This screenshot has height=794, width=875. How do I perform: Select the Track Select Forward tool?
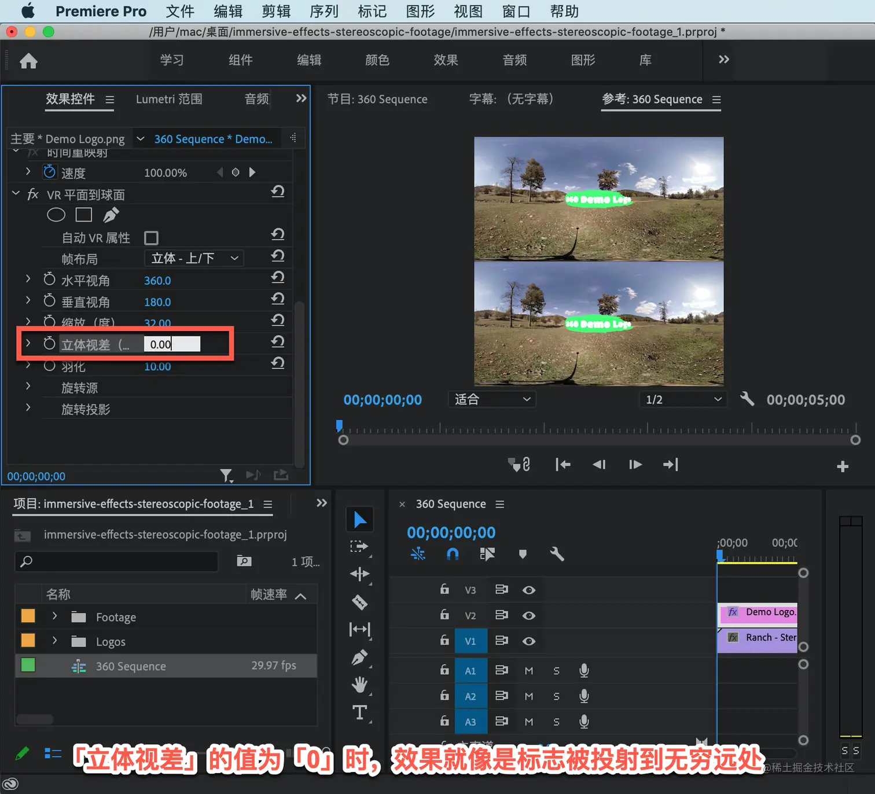(x=359, y=546)
